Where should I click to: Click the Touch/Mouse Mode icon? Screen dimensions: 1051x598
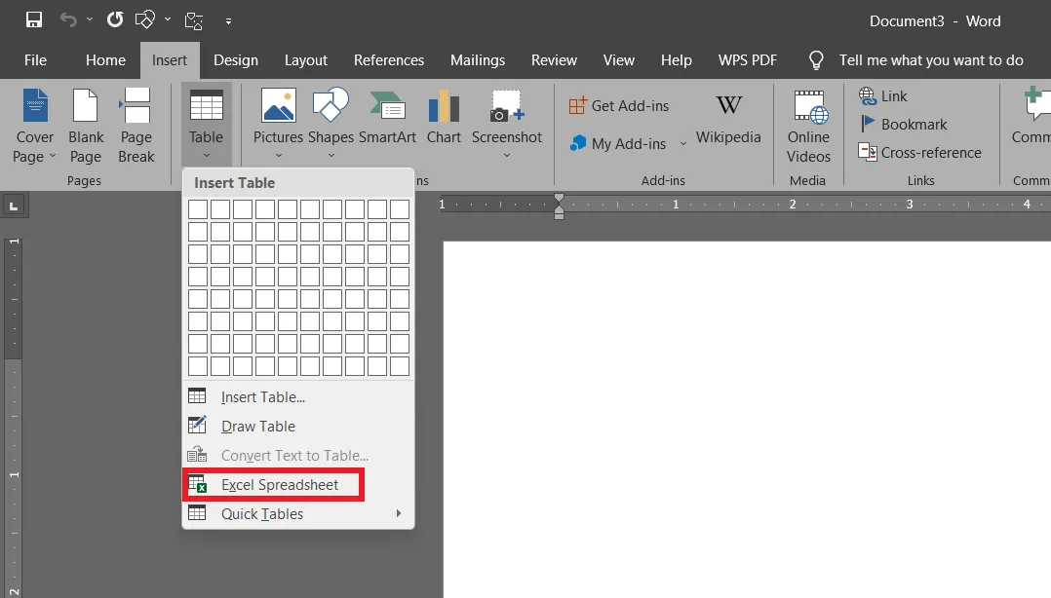144,20
